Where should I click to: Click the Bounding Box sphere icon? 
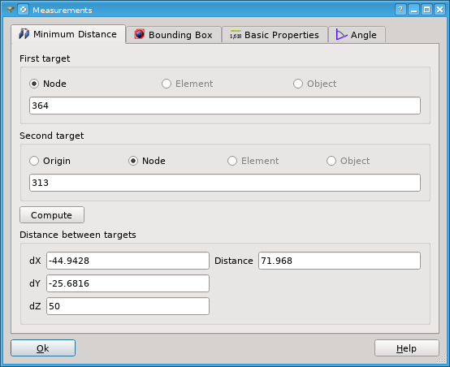pos(140,34)
